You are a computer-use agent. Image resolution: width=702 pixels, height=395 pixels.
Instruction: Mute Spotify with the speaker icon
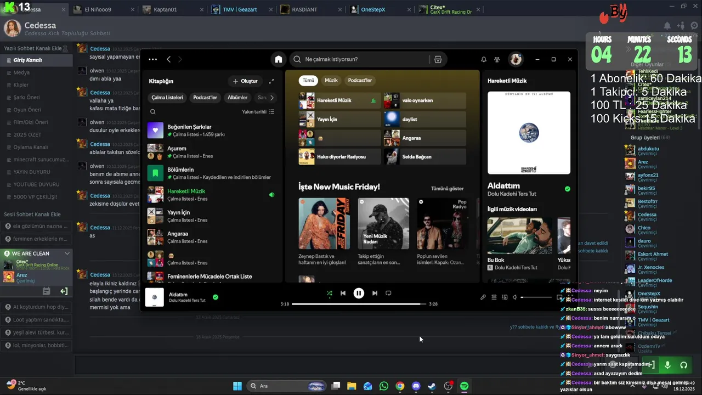click(x=515, y=297)
